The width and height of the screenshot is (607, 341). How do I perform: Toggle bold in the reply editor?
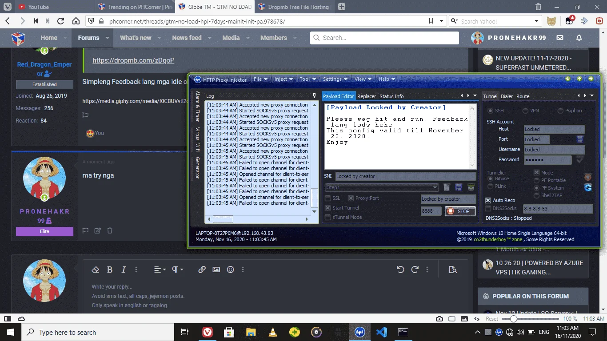(110, 270)
